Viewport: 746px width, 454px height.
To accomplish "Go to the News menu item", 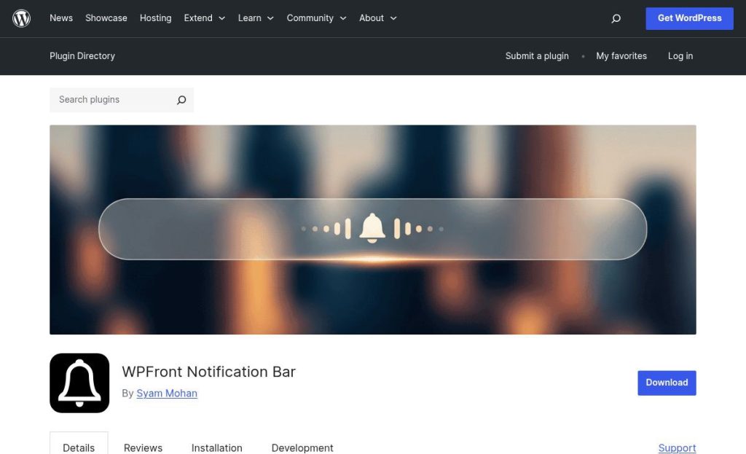I will 61,18.
